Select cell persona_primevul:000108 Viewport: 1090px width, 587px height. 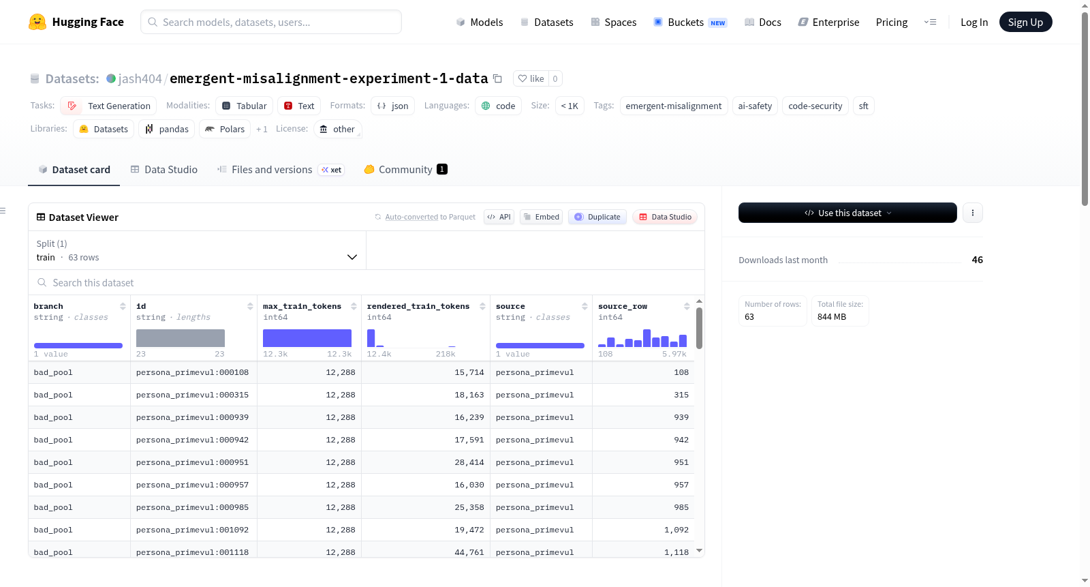pyautogui.click(x=193, y=372)
